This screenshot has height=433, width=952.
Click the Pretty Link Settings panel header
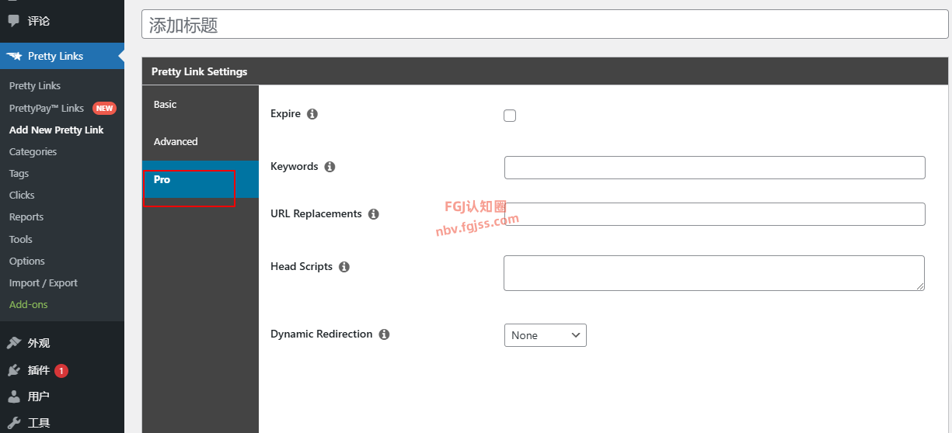click(x=545, y=71)
